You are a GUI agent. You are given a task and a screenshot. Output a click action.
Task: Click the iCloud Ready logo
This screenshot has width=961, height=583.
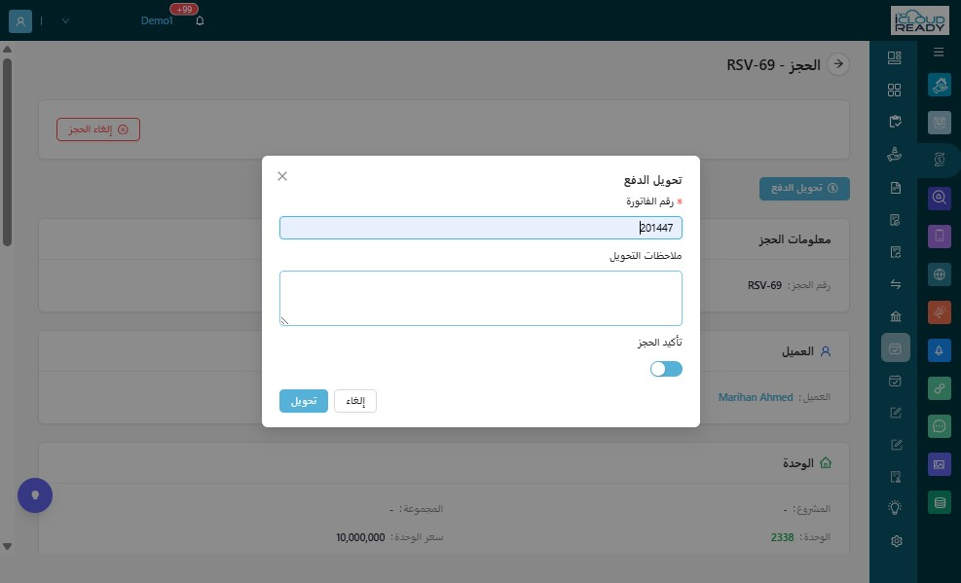tap(920, 20)
